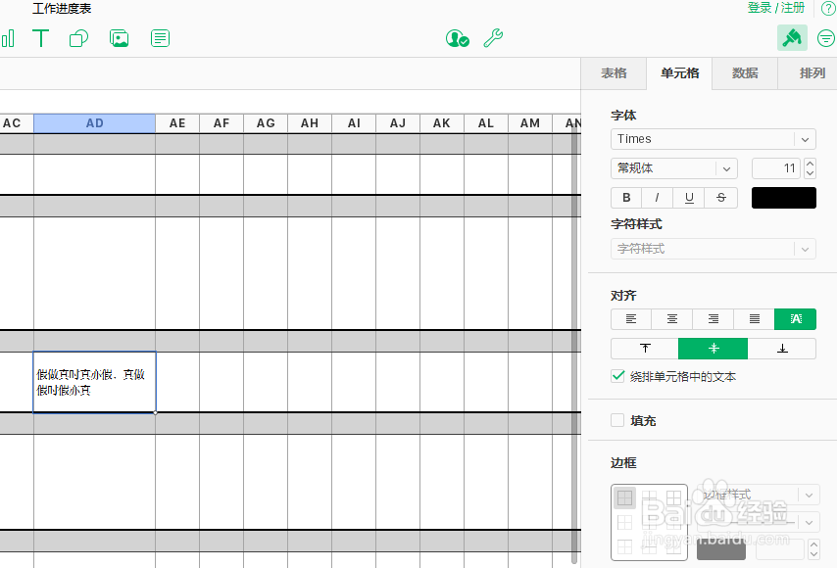
Task: Toggle bold formatting with B button
Action: click(x=625, y=197)
